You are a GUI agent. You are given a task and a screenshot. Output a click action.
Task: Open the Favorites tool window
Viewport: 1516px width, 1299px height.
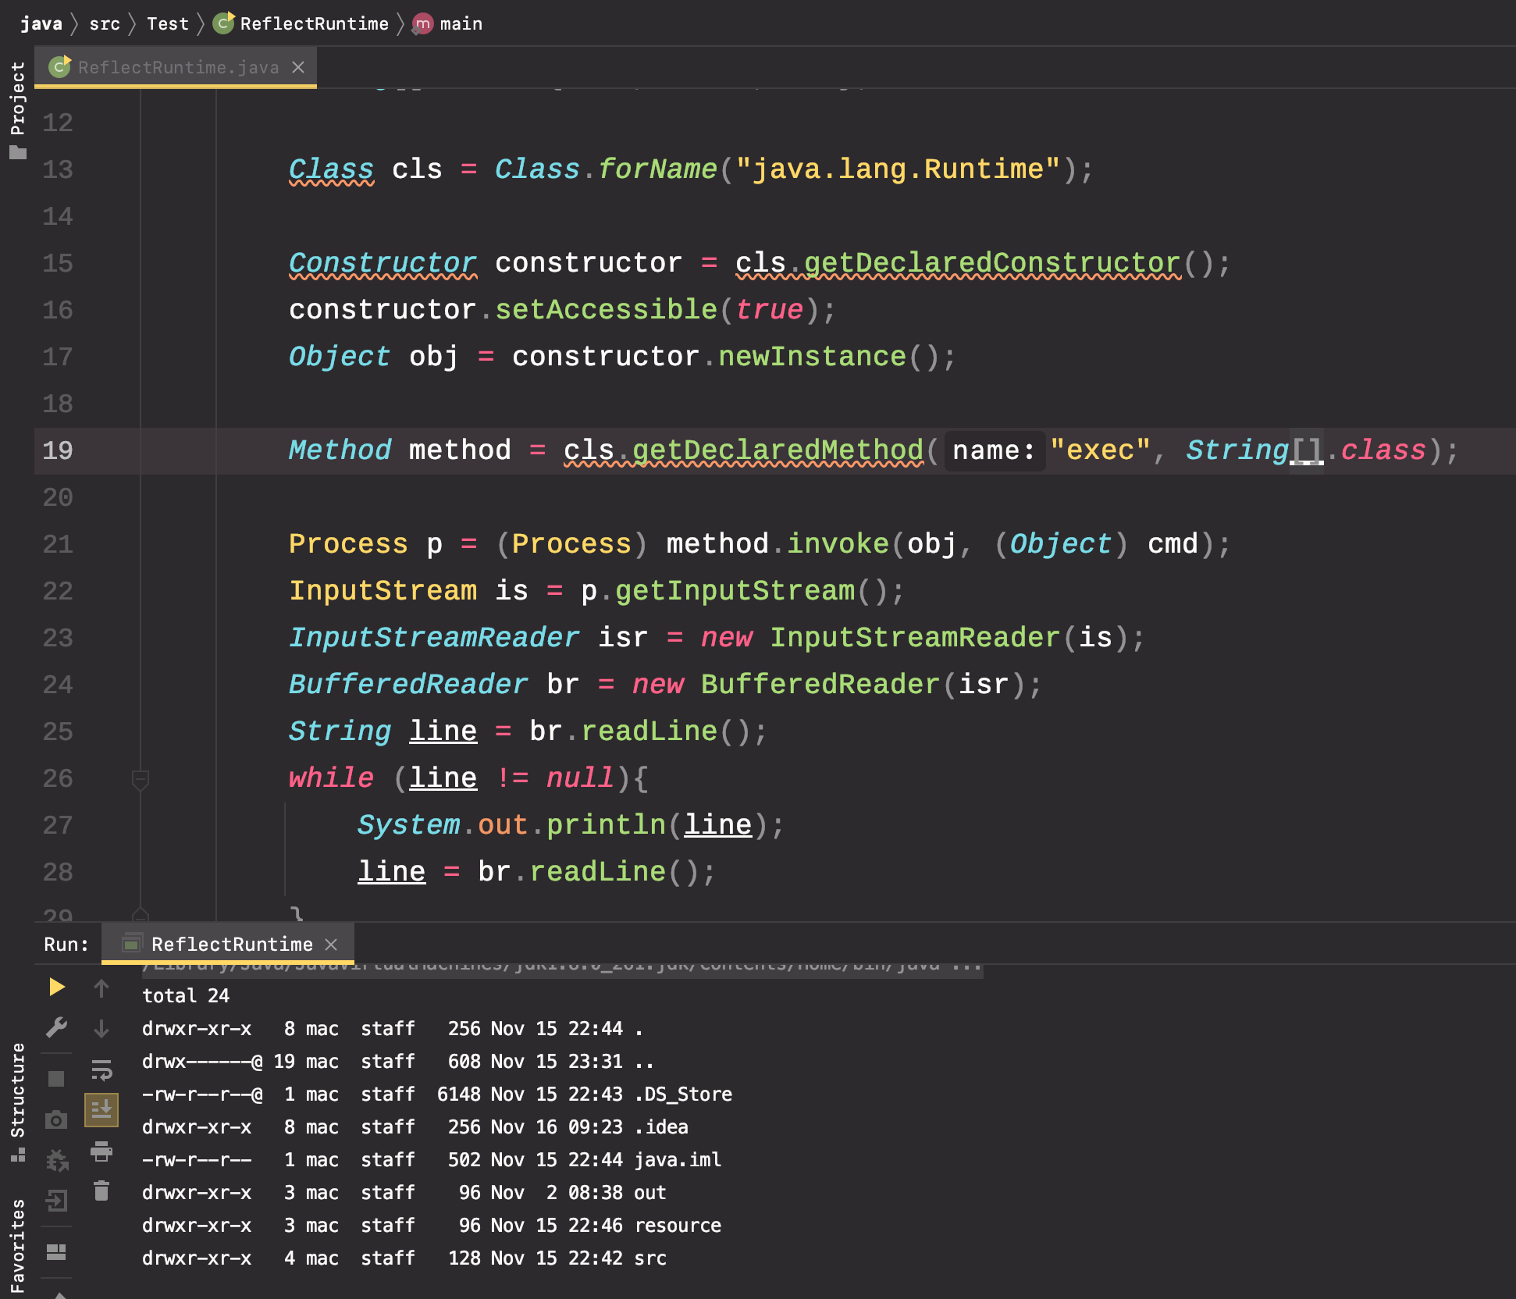pyautogui.click(x=17, y=1246)
